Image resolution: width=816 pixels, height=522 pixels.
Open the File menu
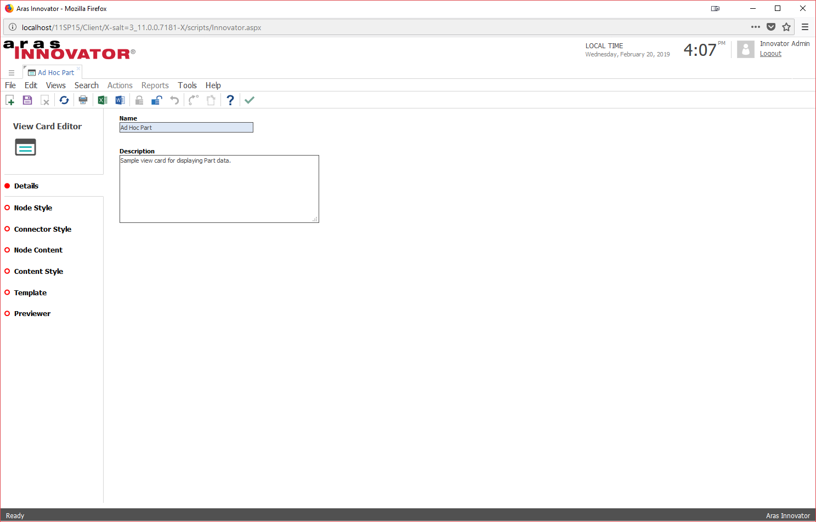[x=10, y=85]
